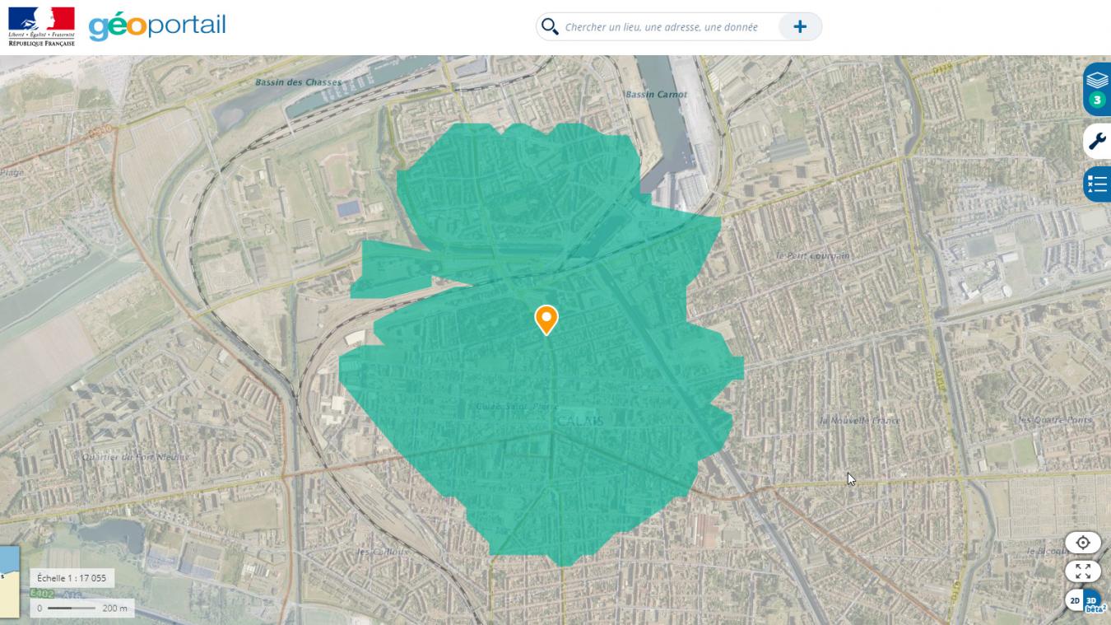Enter fullscreen map mode
The width and height of the screenshot is (1111, 625).
tap(1082, 571)
